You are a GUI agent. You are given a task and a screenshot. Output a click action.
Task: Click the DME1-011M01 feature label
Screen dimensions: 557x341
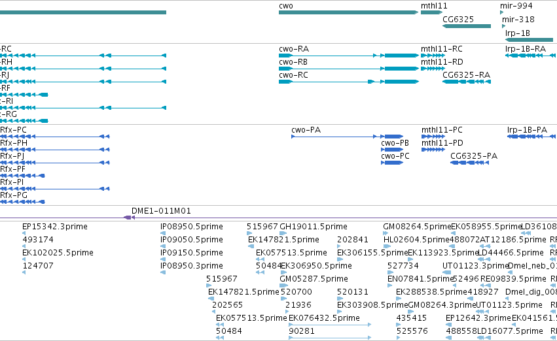click(x=161, y=211)
